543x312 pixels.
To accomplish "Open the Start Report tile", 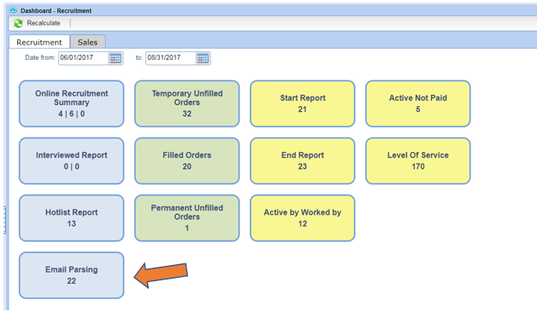I will pos(303,103).
